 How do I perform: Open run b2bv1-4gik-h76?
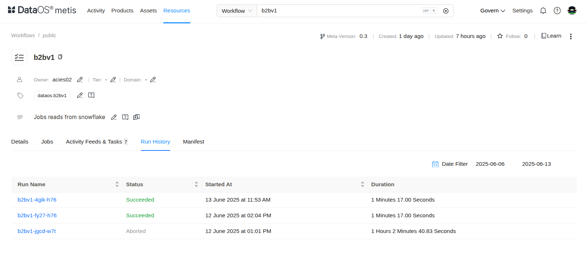pos(37,200)
